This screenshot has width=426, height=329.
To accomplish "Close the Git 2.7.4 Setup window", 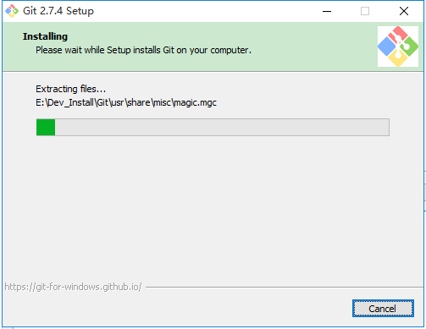I will [x=404, y=11].
